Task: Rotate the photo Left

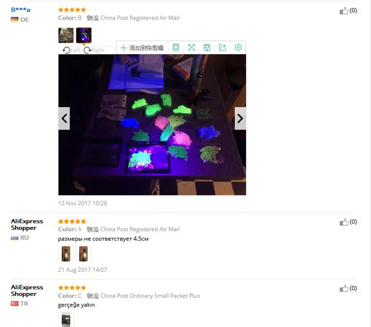Action: 71,50
